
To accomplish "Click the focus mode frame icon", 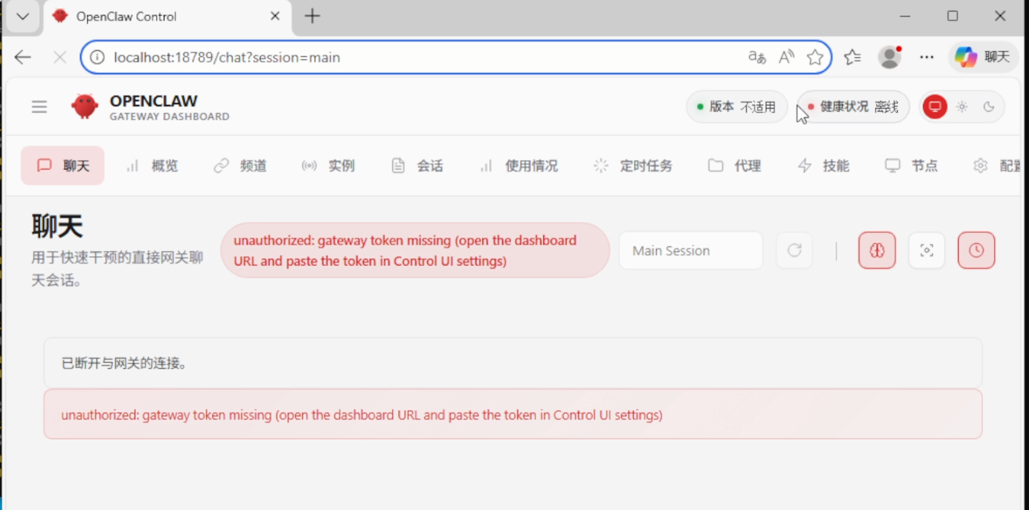I will tap(926, 251).
